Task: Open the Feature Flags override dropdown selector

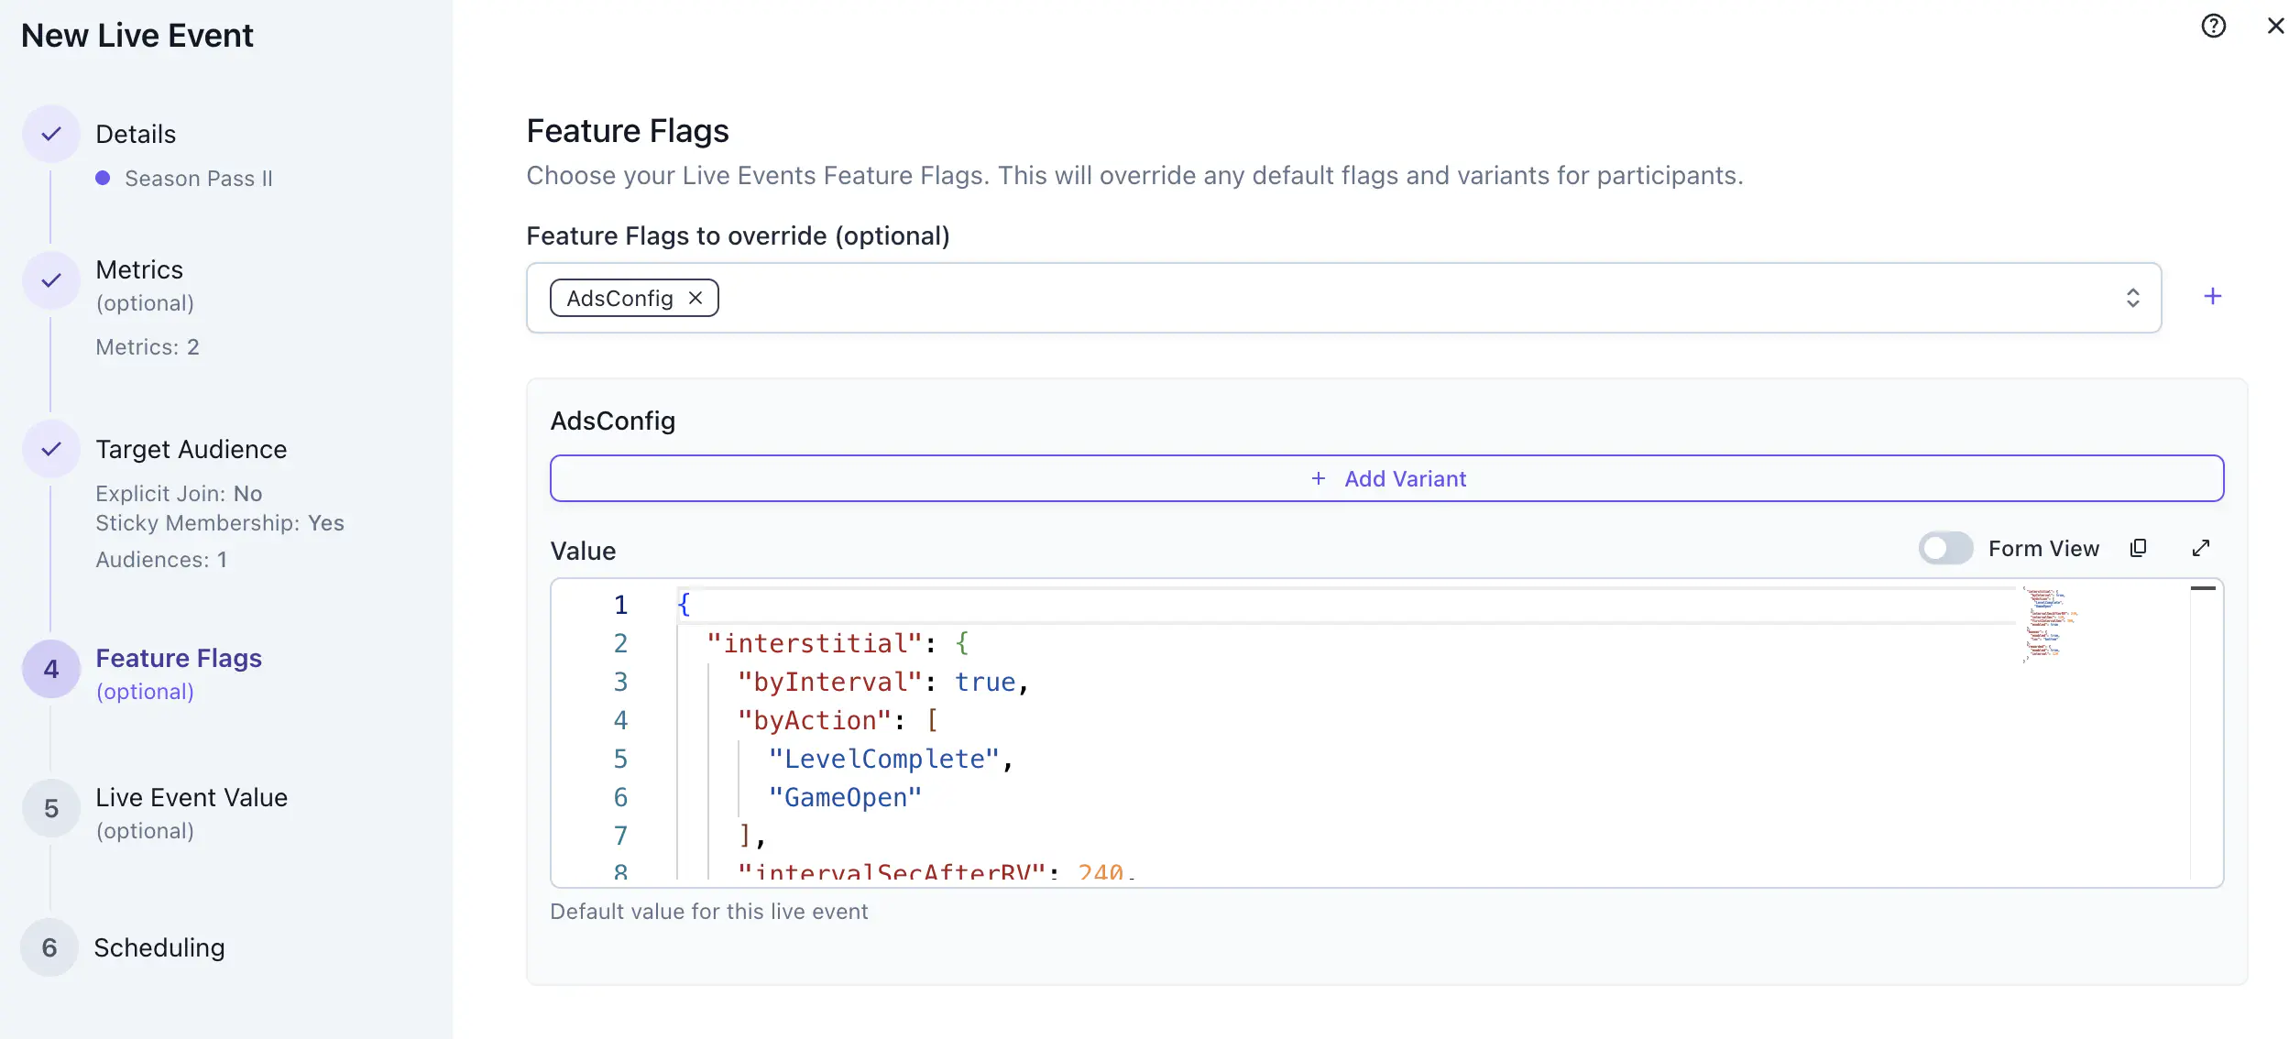Action: [2133, 297]
